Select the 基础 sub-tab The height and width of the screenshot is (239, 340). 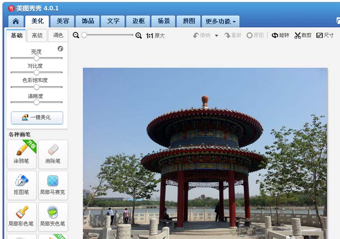(17, 35)
